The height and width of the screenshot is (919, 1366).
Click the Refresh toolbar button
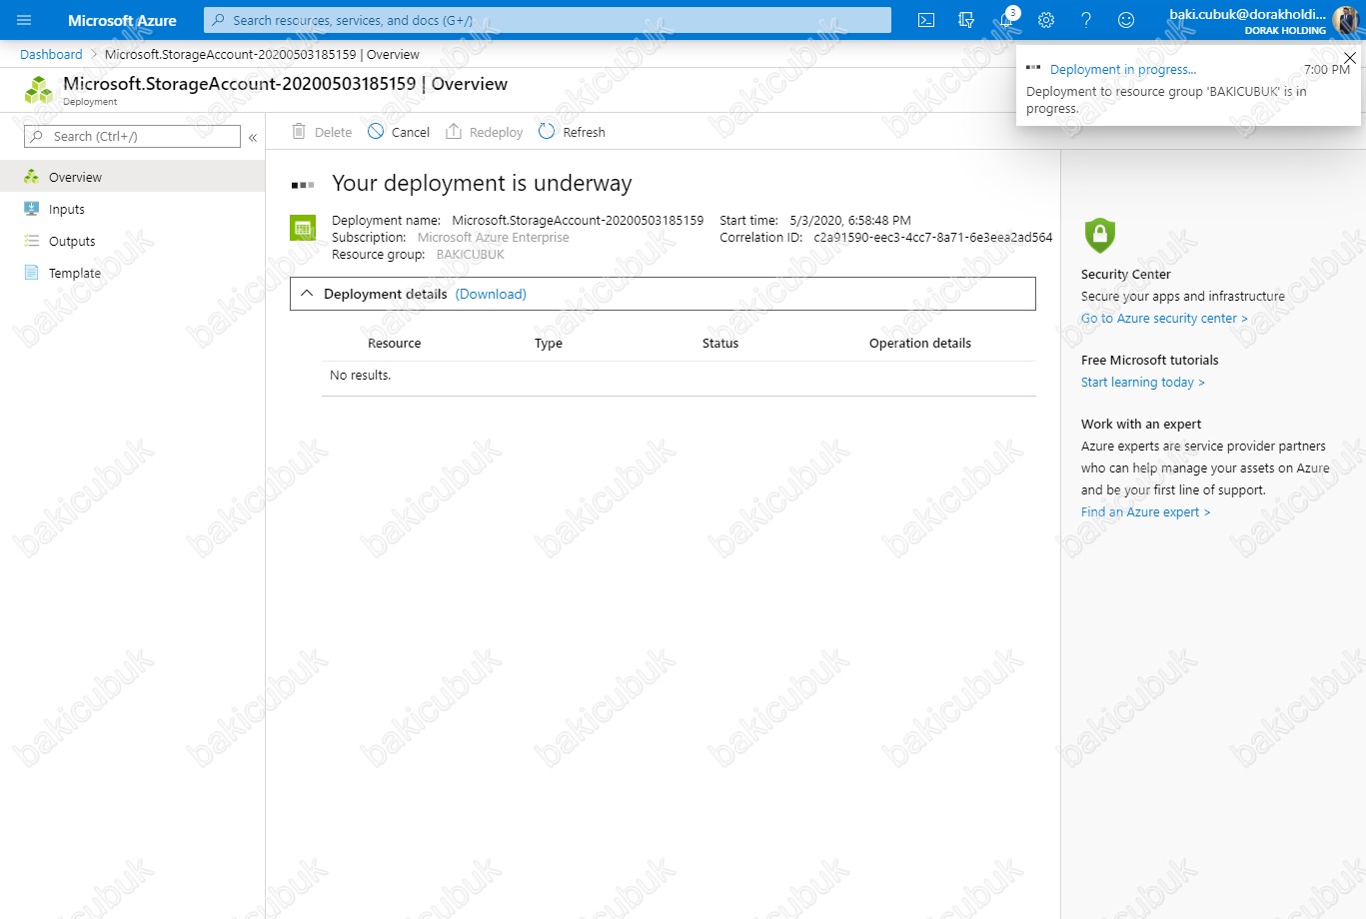(x=572, y=132)
